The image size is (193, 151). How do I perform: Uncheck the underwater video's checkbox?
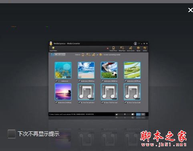56,81
